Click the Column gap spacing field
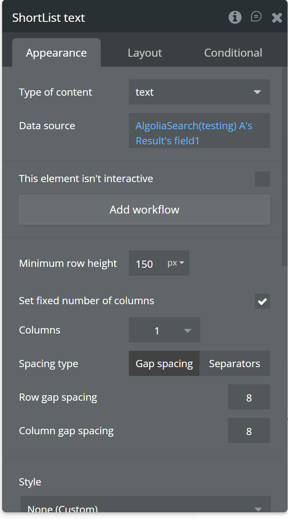This screenshot has width=288, height=519. coord(249,431)
